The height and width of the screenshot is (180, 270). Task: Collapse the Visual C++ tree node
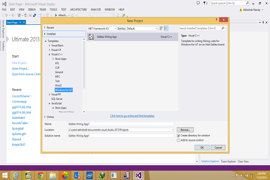[x=49, y=54]
